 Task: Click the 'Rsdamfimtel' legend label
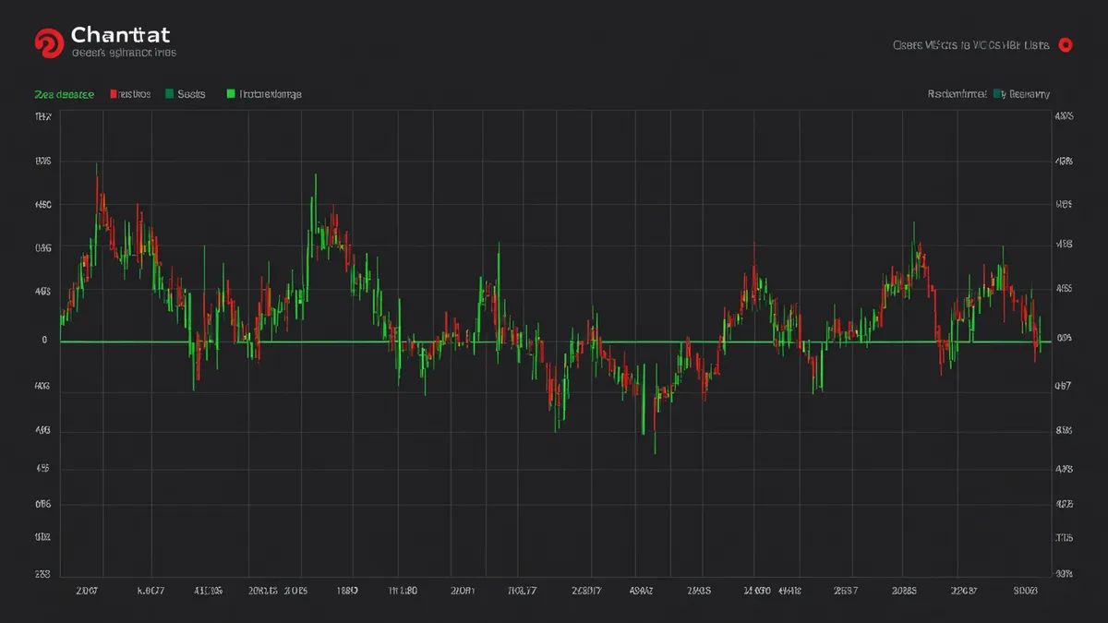click(x=957, y=94)
